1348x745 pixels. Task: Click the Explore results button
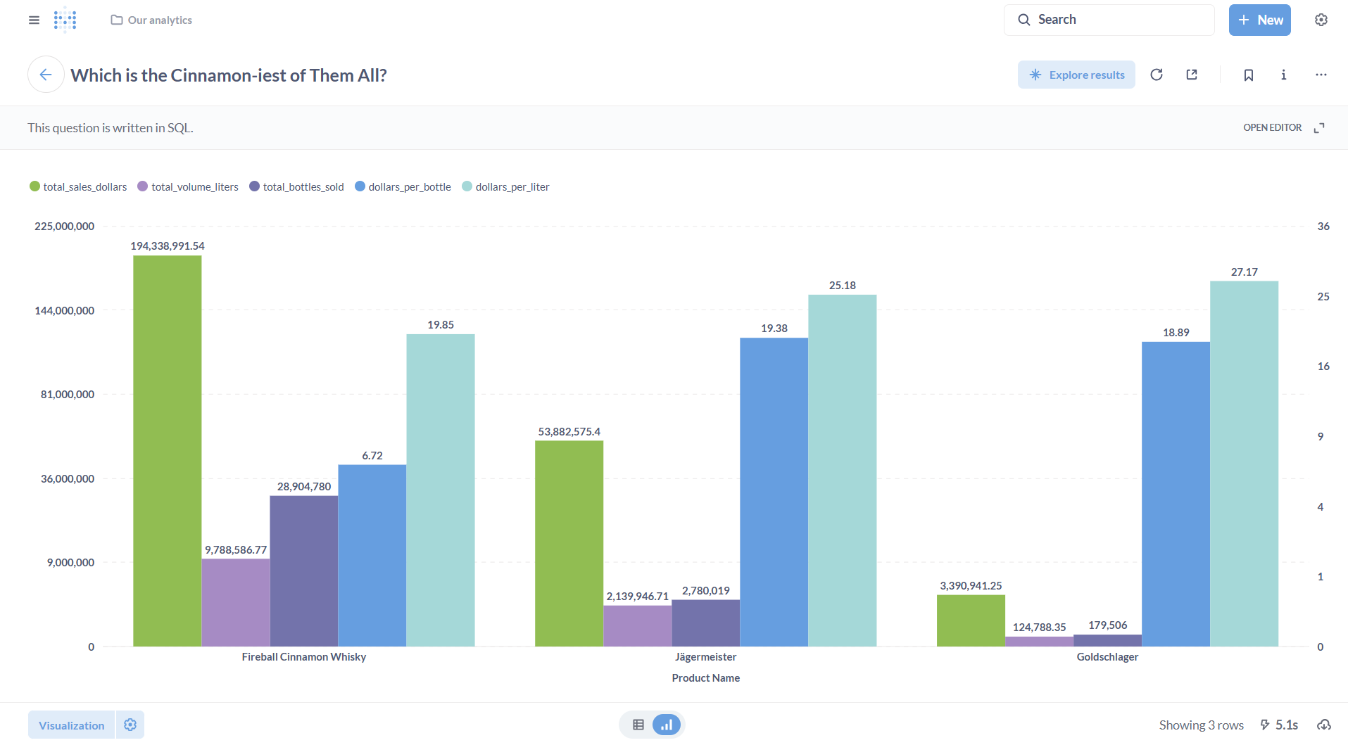(x=1076, y=75)
